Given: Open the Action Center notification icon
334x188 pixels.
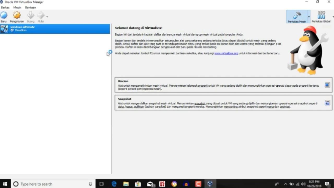Looking at the screenshot, I should (x=327, y=184).
